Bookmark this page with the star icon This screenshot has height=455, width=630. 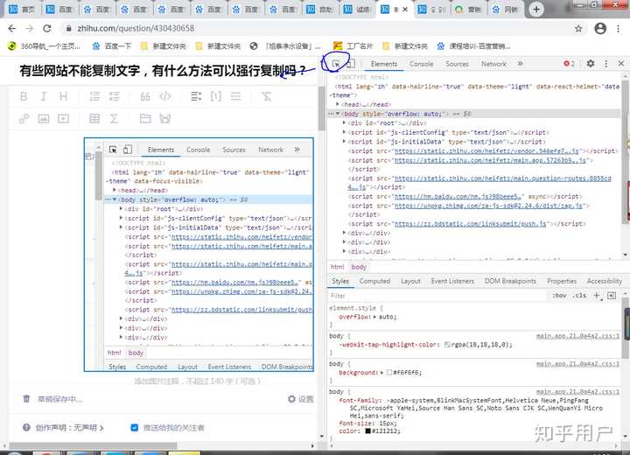tap(578, 29)
